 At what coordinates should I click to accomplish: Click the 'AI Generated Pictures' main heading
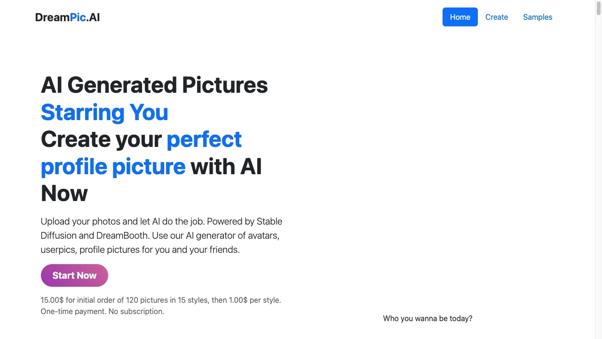[x=154, y=85]
